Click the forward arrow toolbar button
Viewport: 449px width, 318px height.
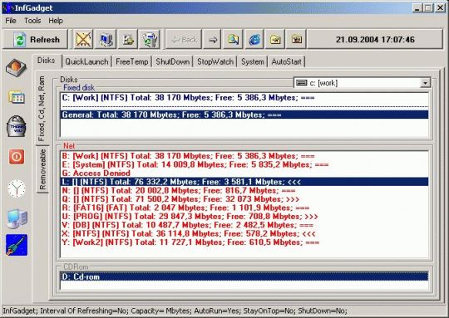[x=212, y=39]
